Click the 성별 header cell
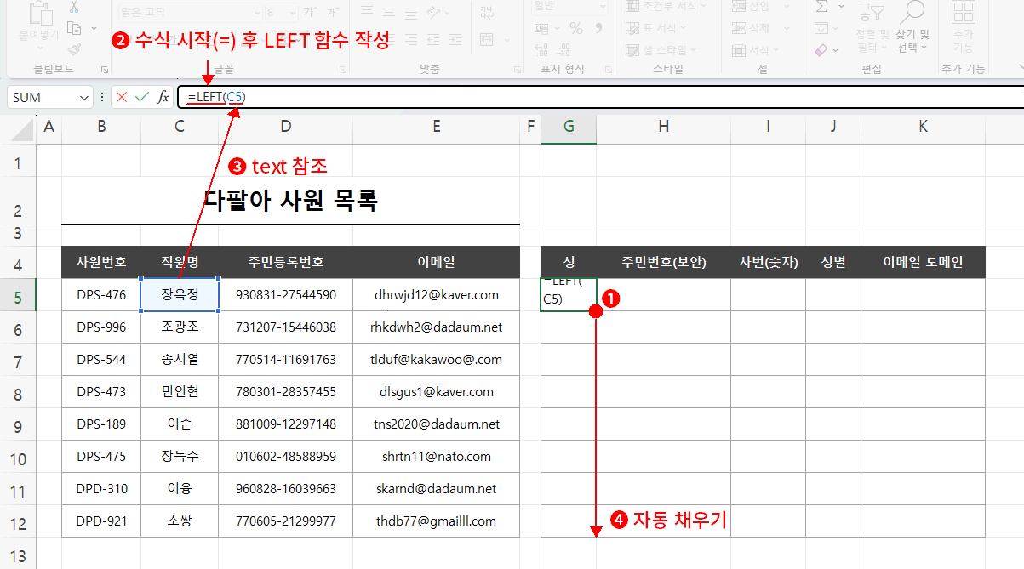 833,262
